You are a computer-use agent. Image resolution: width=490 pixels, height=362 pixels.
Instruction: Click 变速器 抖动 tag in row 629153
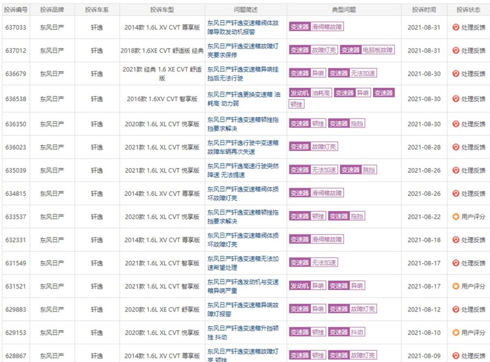coord(346,332)
